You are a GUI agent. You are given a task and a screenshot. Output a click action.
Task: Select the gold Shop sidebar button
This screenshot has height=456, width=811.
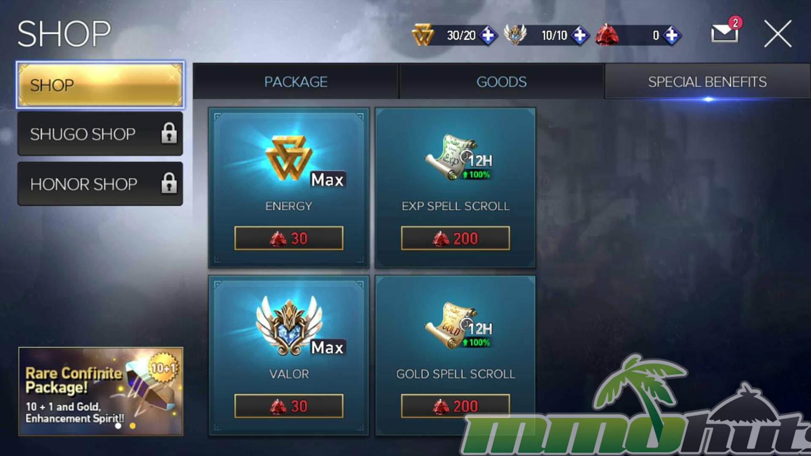coord(100,85)
